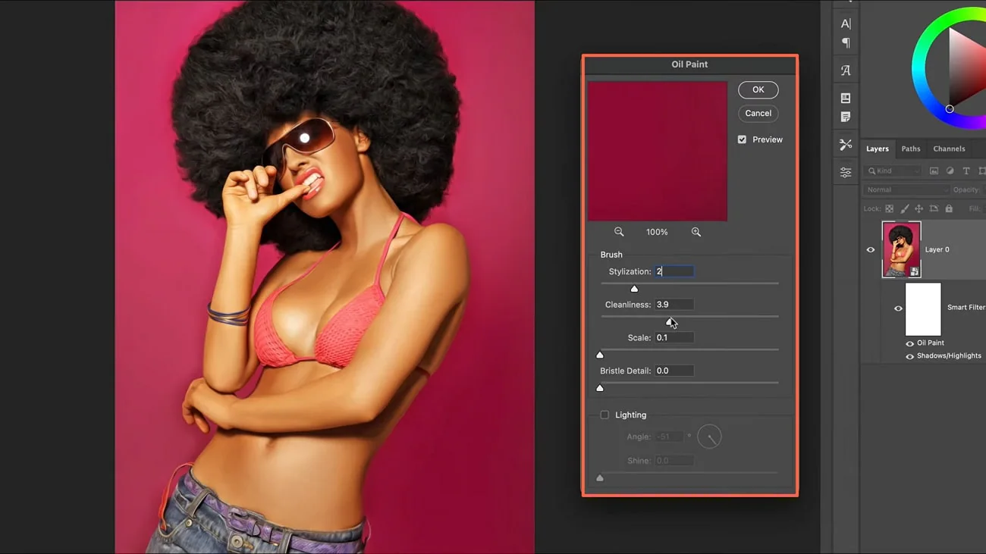Click the Oil Paint preview image
The image size is (986, 554).
coord(657,151)
